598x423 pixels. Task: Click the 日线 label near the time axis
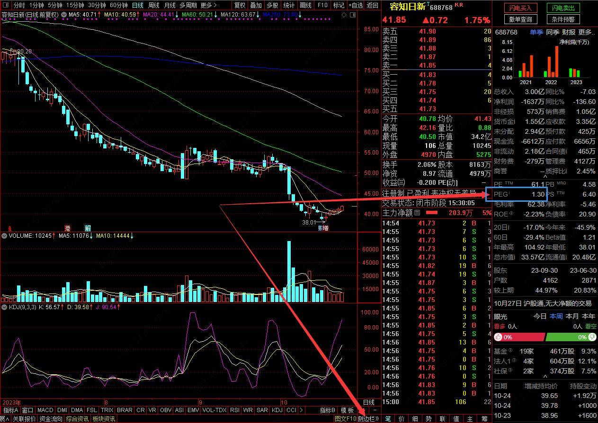pyautogui.click(x=368, y=402)
